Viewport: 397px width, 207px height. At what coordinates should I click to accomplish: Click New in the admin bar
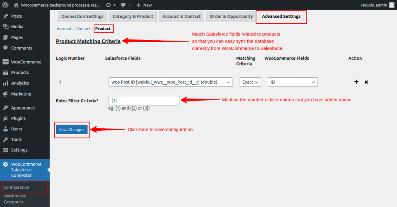[x=144, y=5]
